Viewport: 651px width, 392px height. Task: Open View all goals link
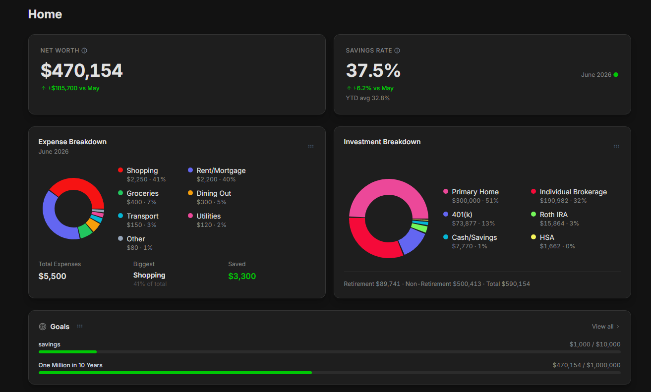tap(605, 327)
